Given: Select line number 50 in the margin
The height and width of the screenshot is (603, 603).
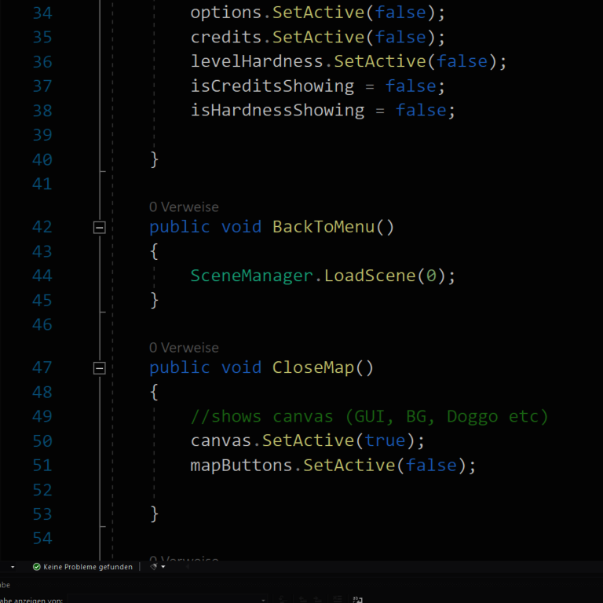Looking at the screenshot, I should (42, 441).
